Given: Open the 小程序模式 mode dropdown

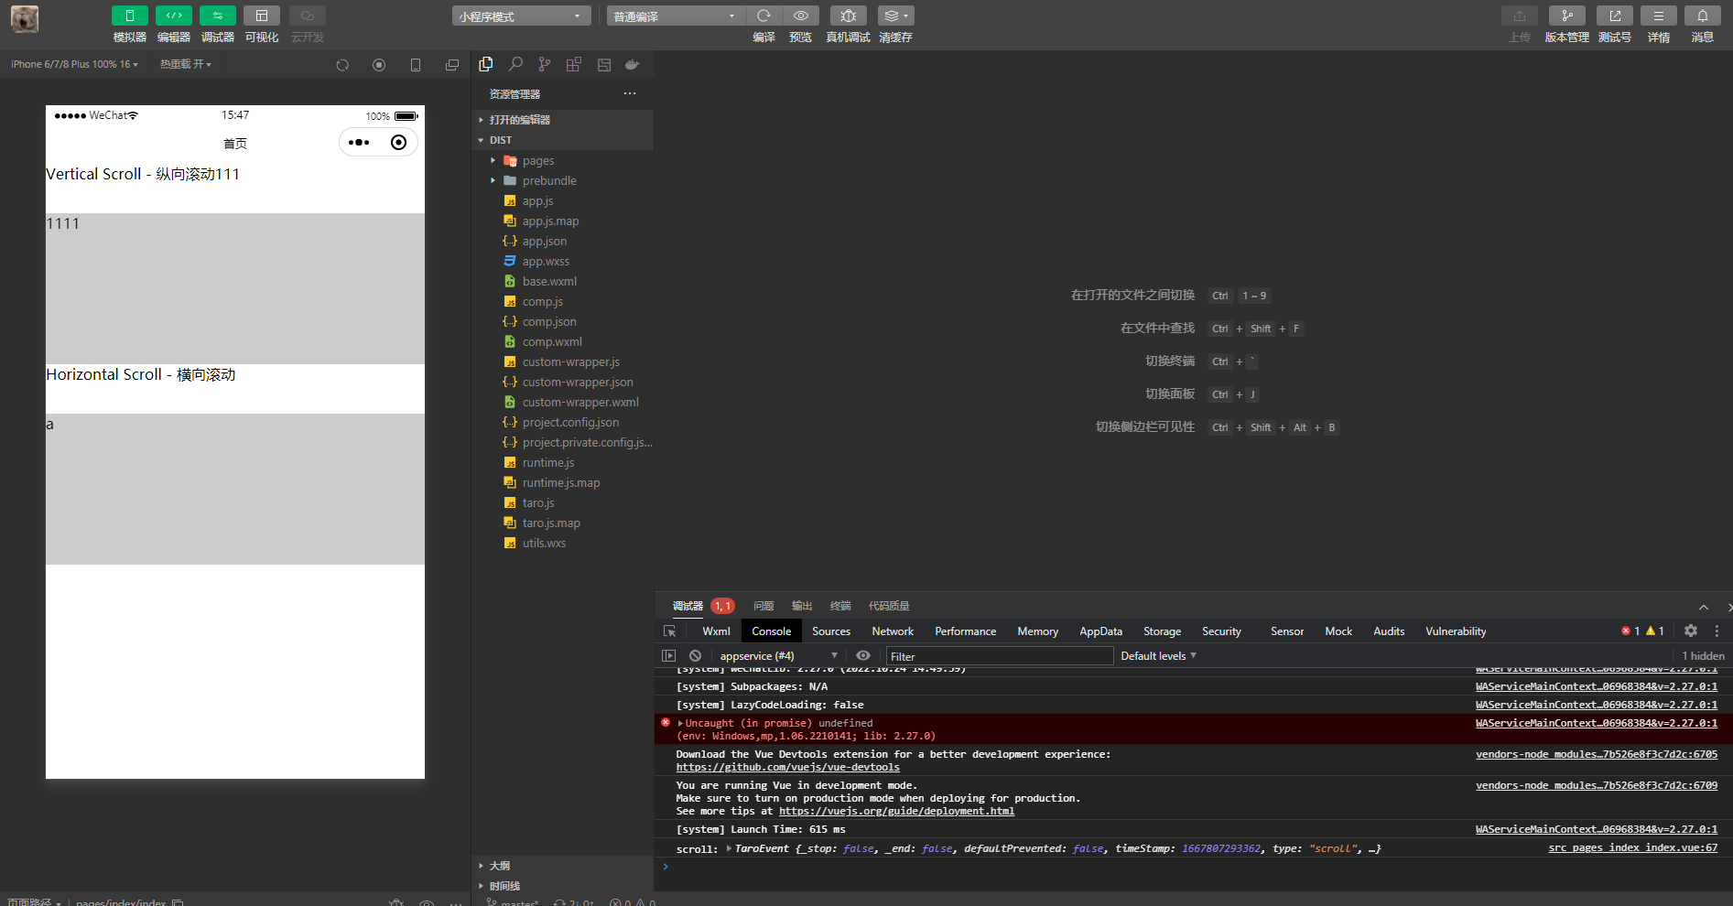Looking at the screenshot, I should point(520,16).
